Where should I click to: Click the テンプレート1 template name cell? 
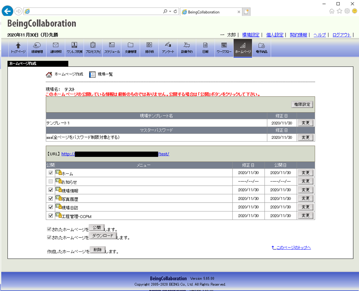point(157,123)
